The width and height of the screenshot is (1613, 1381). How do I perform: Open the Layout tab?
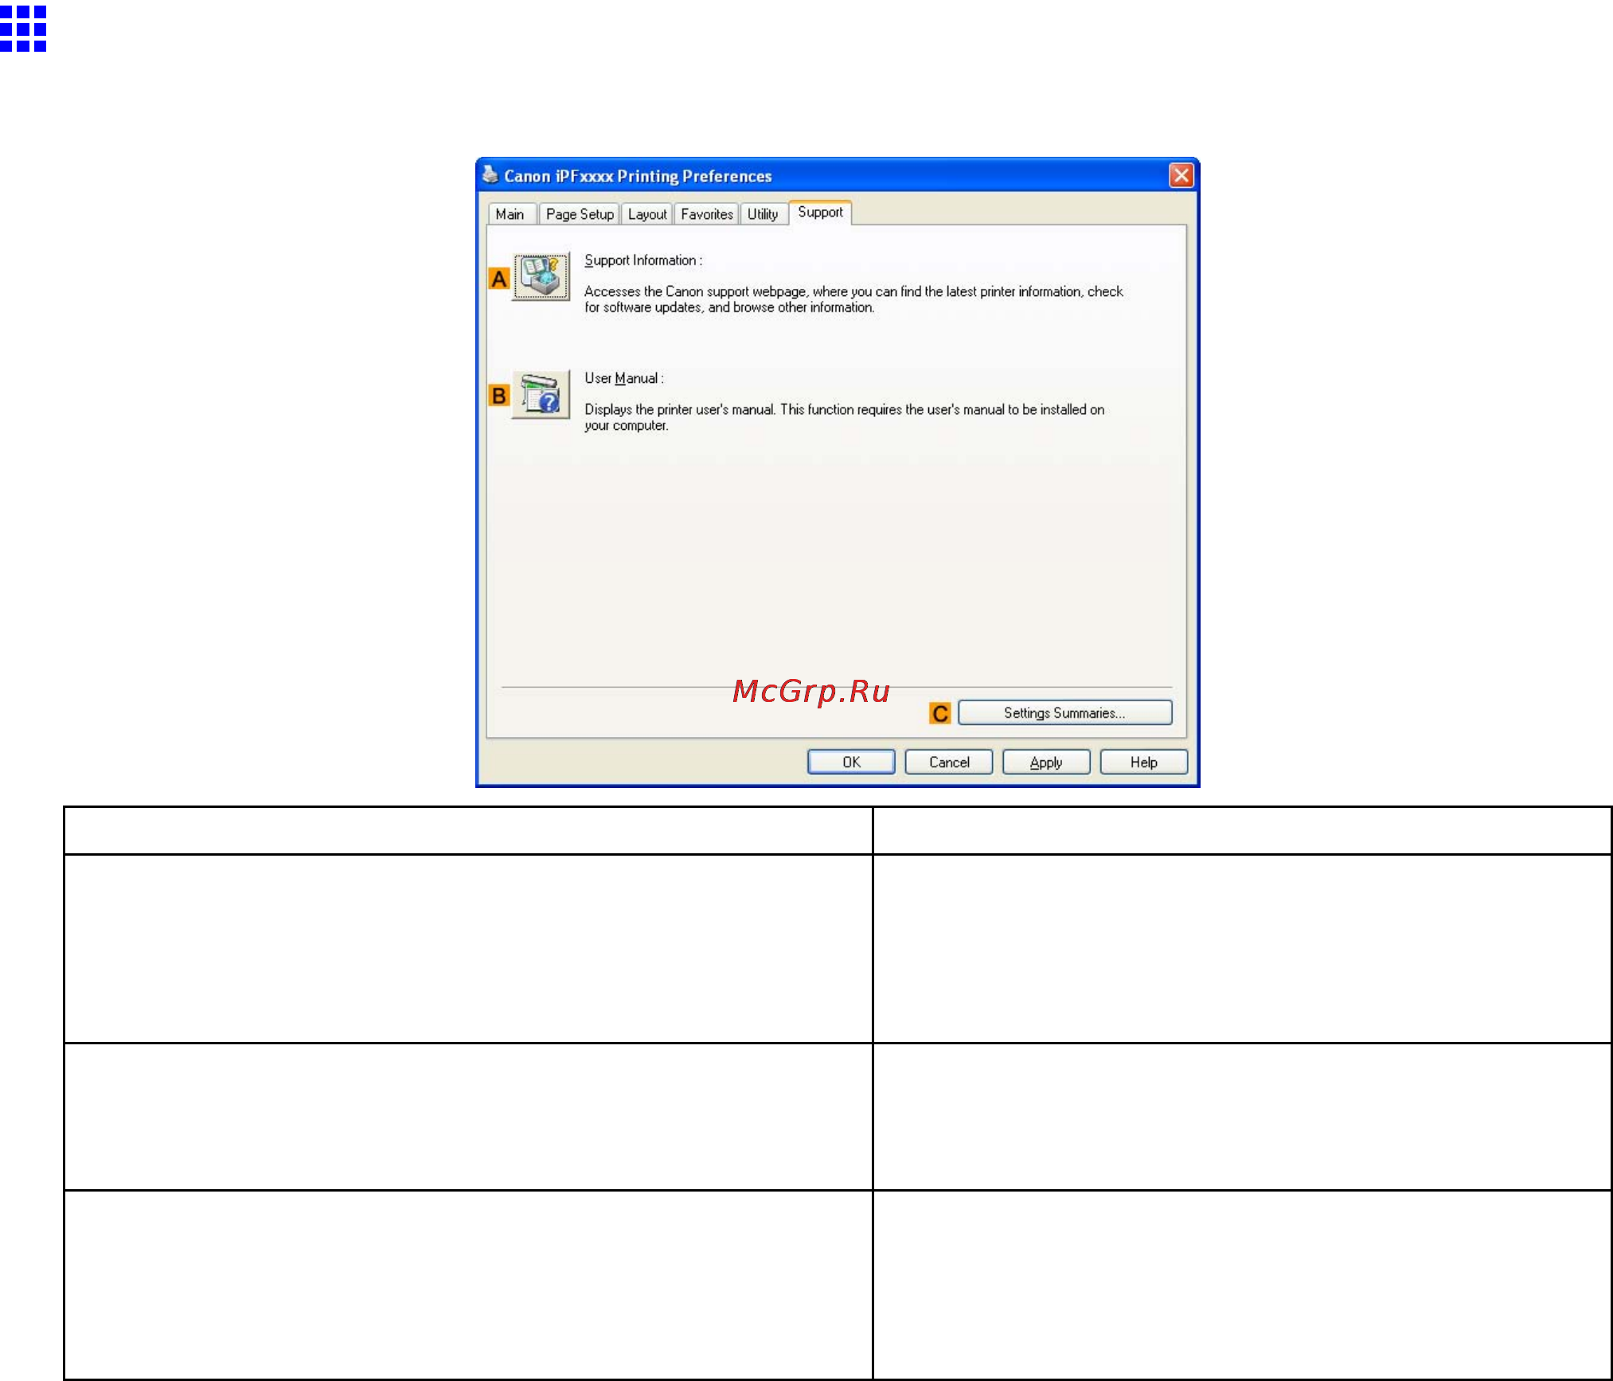tap(647, 214)
